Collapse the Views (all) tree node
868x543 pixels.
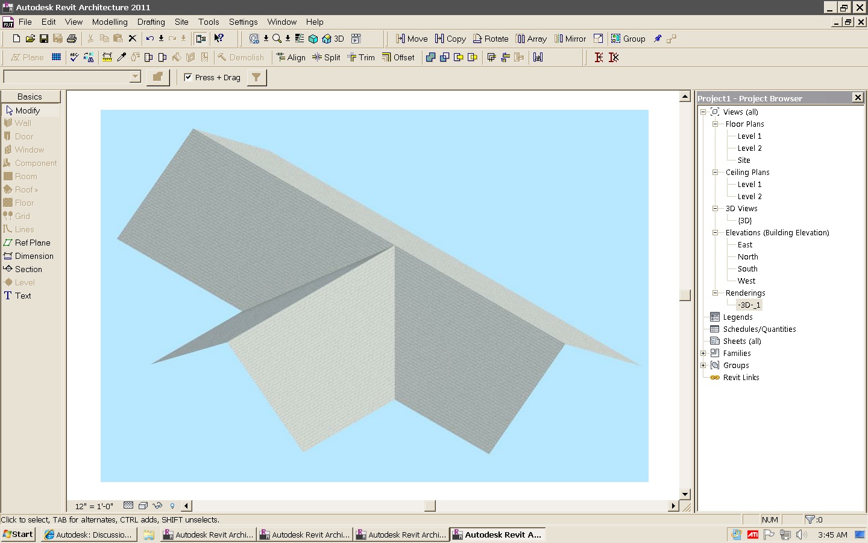click(703, 112)
